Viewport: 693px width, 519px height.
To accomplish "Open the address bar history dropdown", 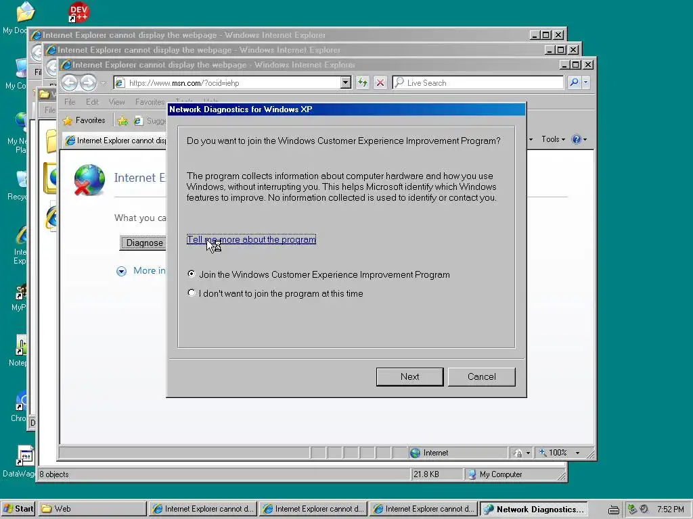I will (346, 82).
